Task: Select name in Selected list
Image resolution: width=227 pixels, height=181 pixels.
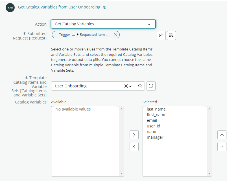Action: [x=152, y=132]
